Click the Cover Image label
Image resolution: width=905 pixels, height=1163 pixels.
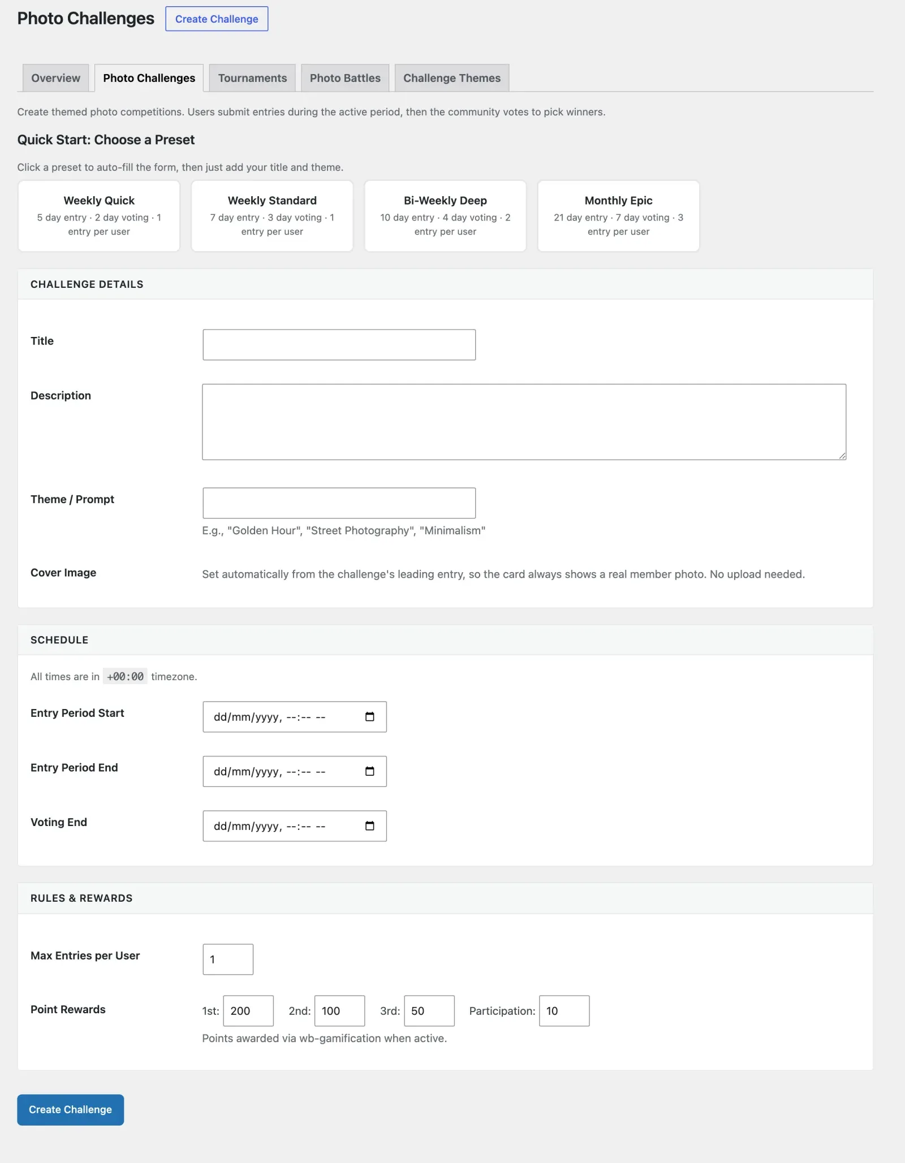[x=63, y=573]
